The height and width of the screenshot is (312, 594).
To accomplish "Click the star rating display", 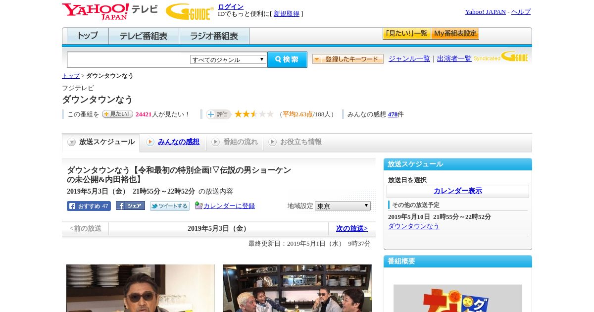I will [x=254, y=114].
